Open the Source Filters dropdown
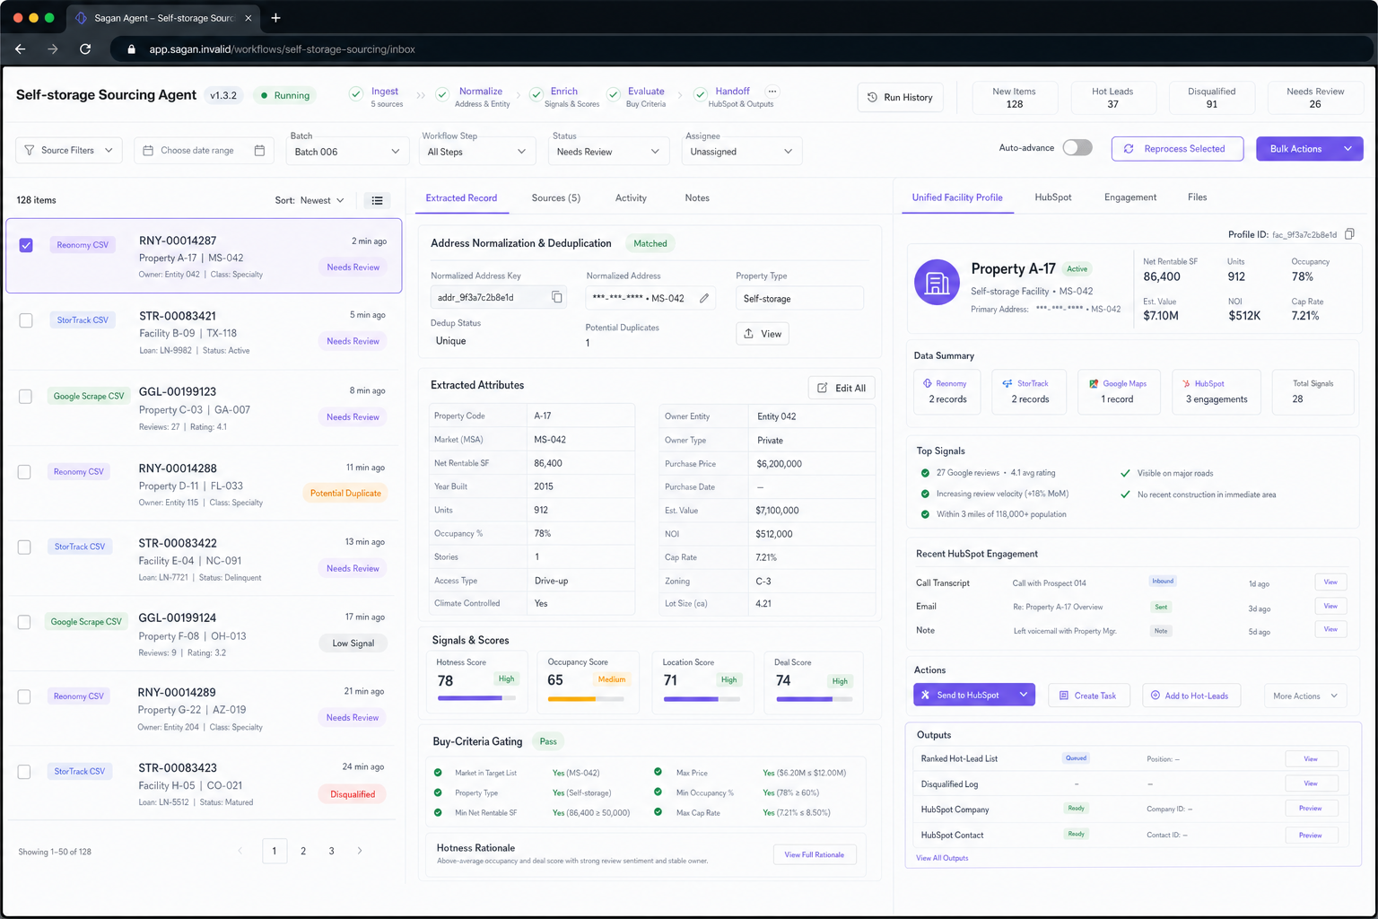This screenshot has width=1378, height=919. point(69,150)
